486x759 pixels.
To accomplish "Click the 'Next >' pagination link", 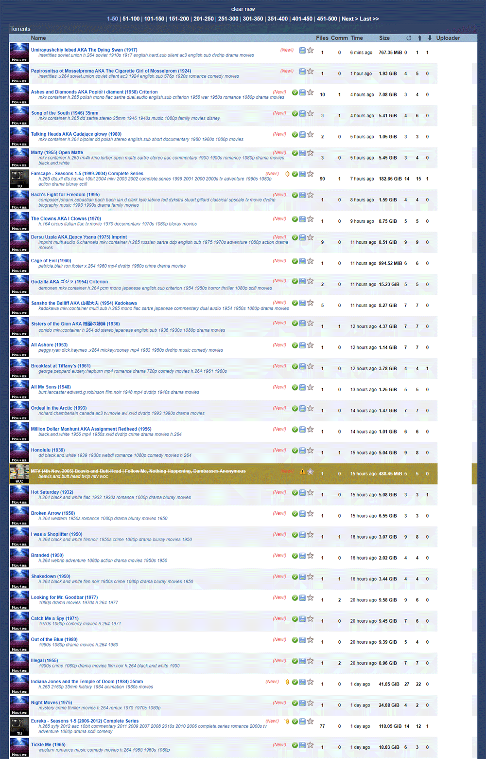I will [x=349, y=19].
